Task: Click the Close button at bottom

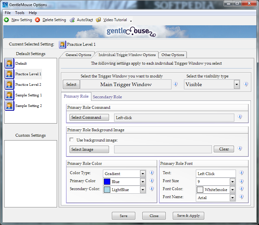Action: pos(154,216)
